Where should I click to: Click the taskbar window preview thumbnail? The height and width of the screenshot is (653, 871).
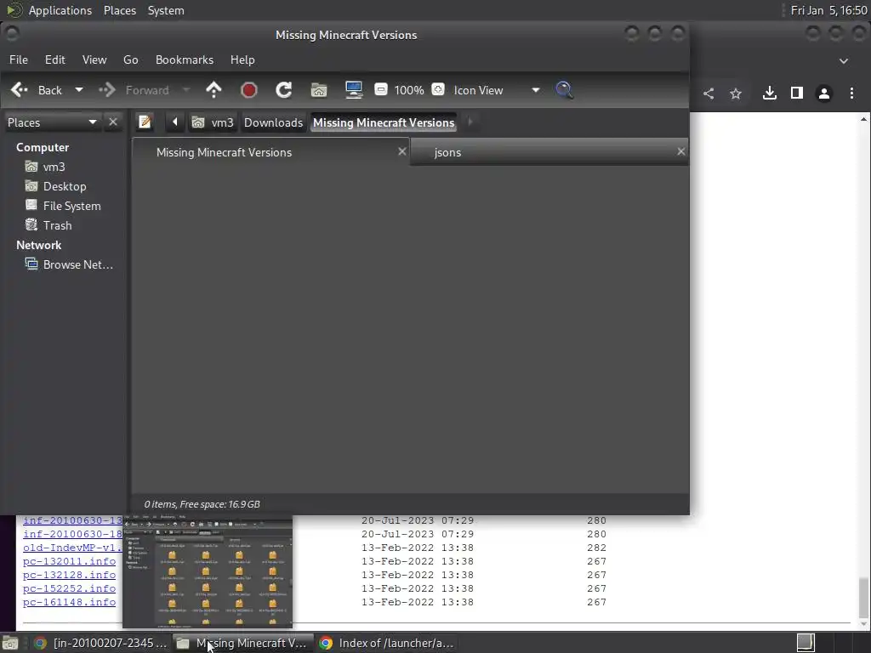point(208,572)
